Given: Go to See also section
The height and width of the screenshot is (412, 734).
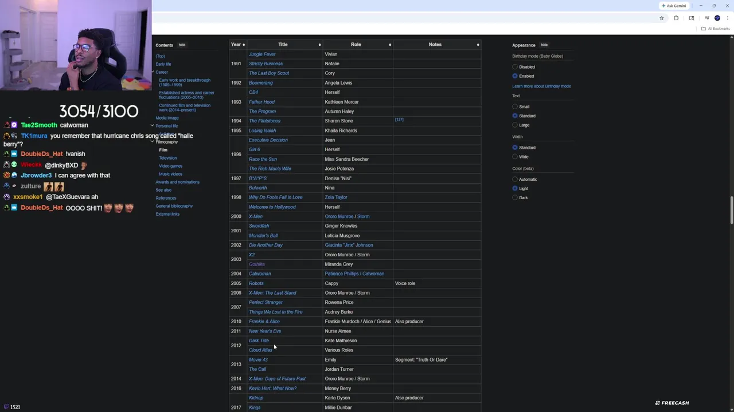Looking at the screenshot, I should point(163,190).
